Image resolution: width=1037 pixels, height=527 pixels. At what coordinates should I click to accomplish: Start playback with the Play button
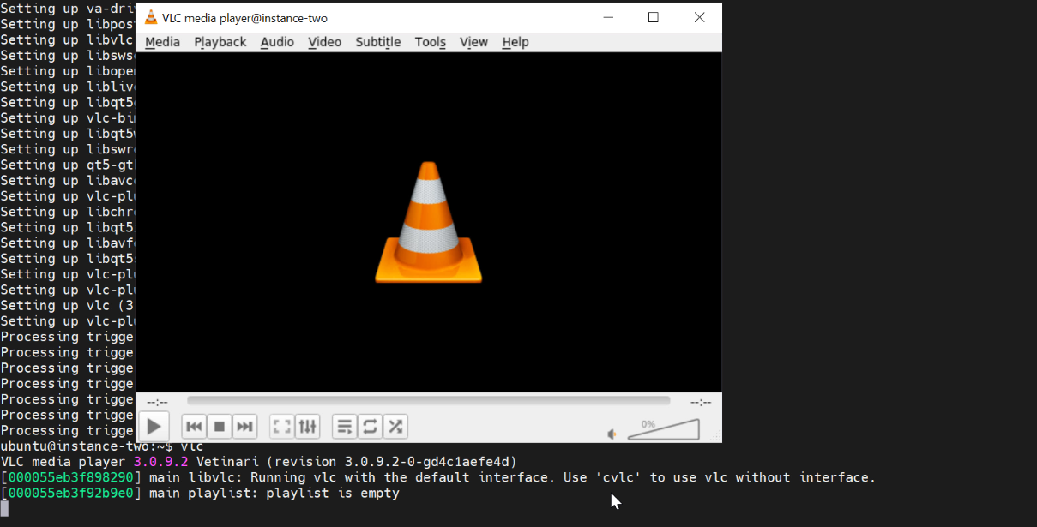point(154,426)
